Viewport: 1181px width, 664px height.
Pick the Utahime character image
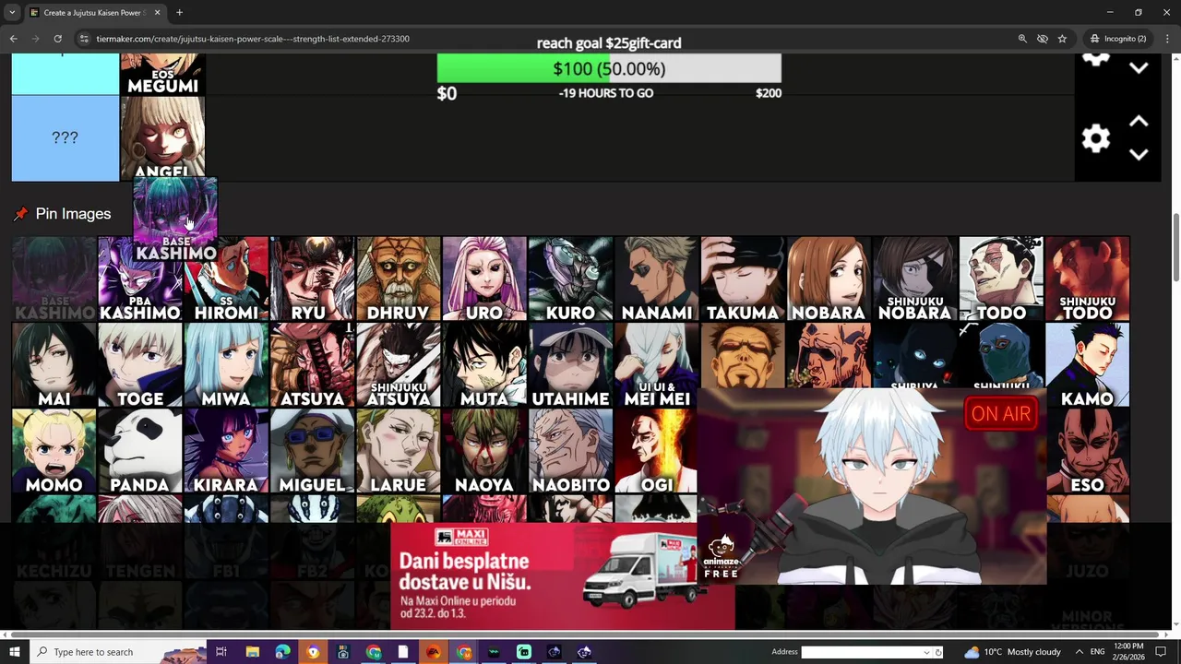[570, 365]
